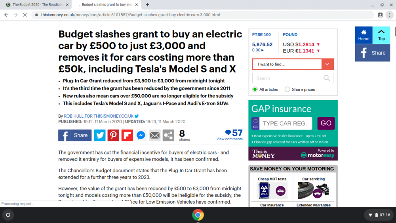The height and width of the screenshot is (223, 396).
Task: Select 'Share prices' radio option
Action: [x=287, y=90]
